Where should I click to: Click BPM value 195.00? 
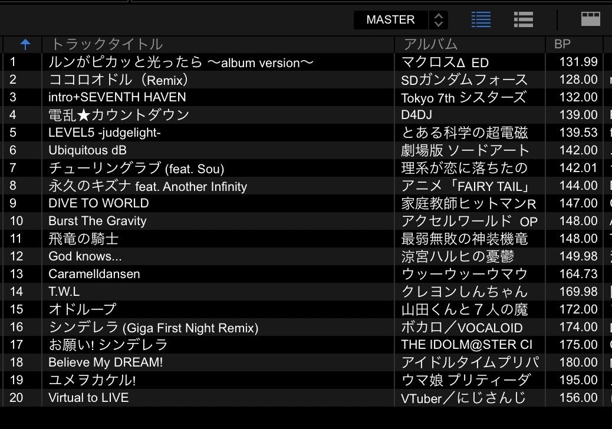[x=578, y=380]
